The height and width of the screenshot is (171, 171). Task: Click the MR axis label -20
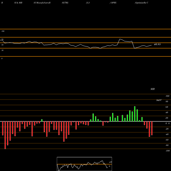tap(167, 129)
